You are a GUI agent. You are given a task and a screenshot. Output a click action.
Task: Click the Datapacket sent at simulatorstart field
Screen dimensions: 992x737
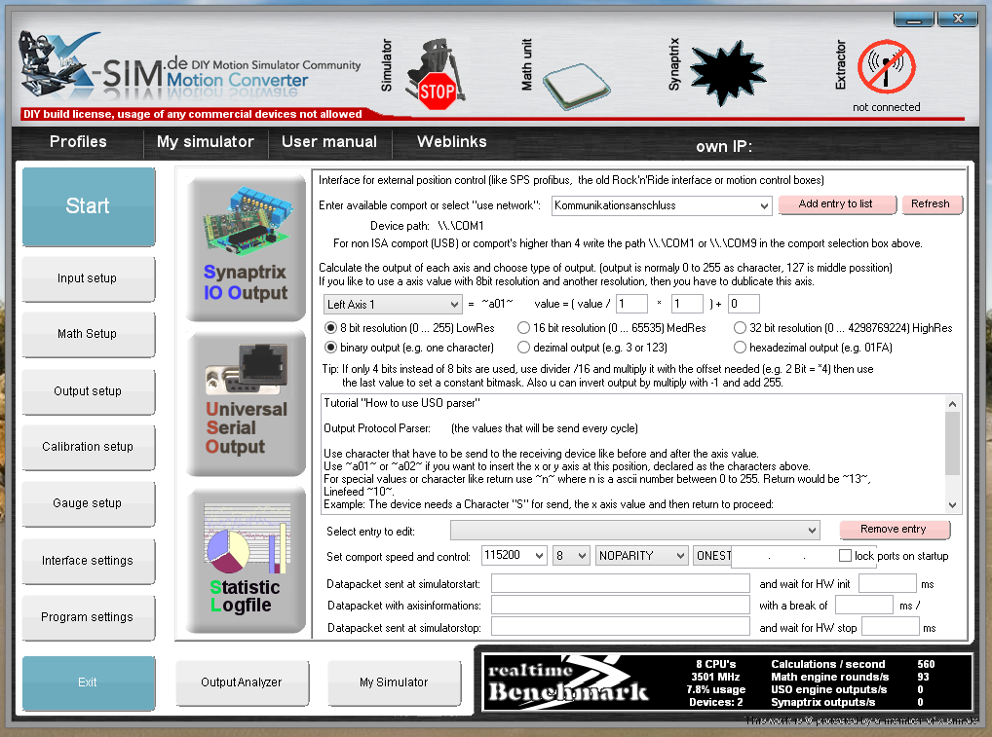point(620,583)
